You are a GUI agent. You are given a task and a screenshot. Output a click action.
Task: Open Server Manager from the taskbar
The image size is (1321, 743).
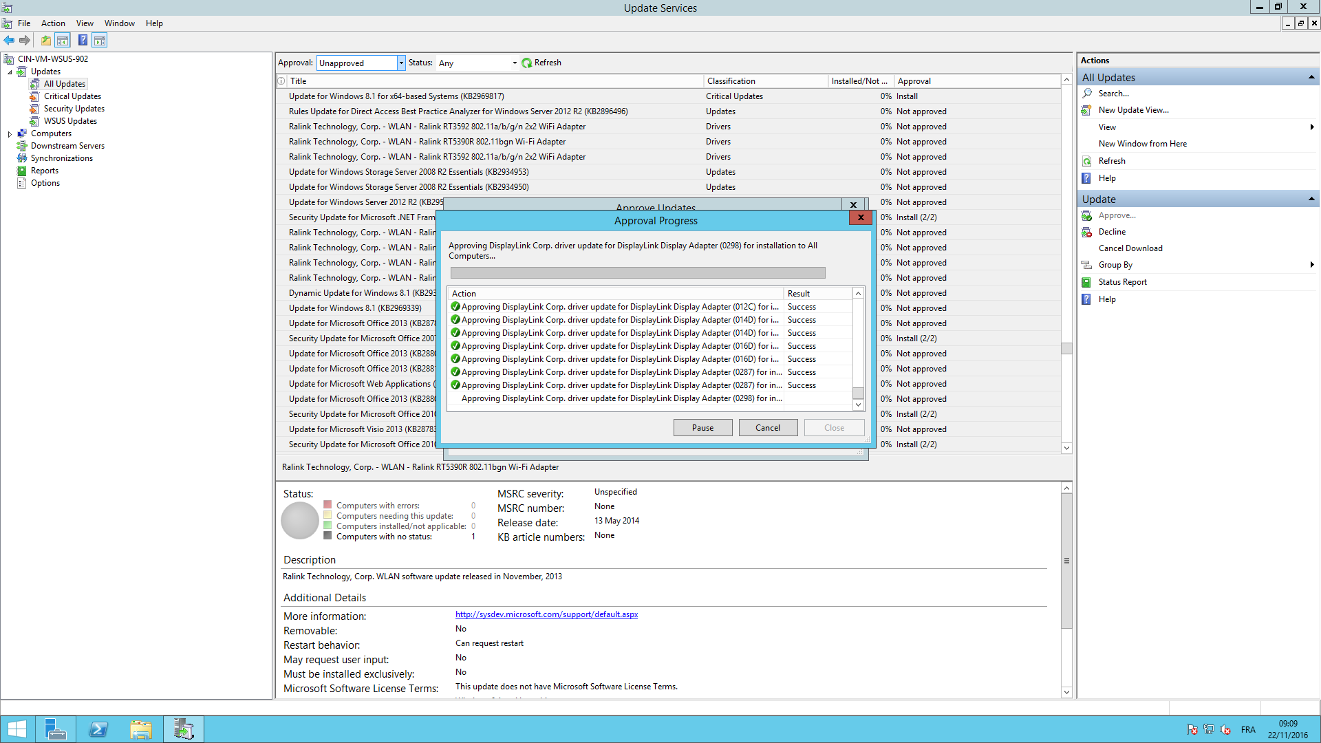[x=55, y=729]
